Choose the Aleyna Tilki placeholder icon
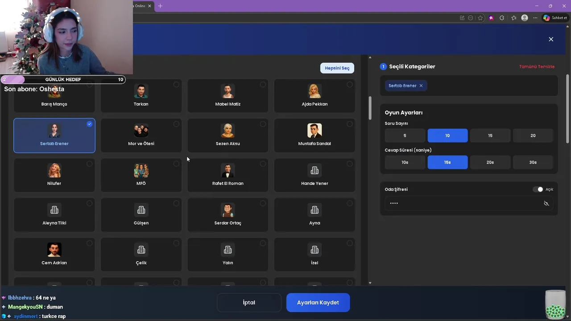571x321 pixels. (x=54, y=210)
